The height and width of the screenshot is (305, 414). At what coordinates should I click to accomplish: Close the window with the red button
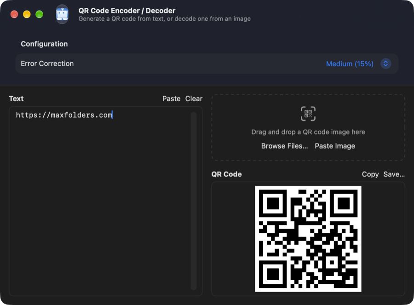[14, 14]
